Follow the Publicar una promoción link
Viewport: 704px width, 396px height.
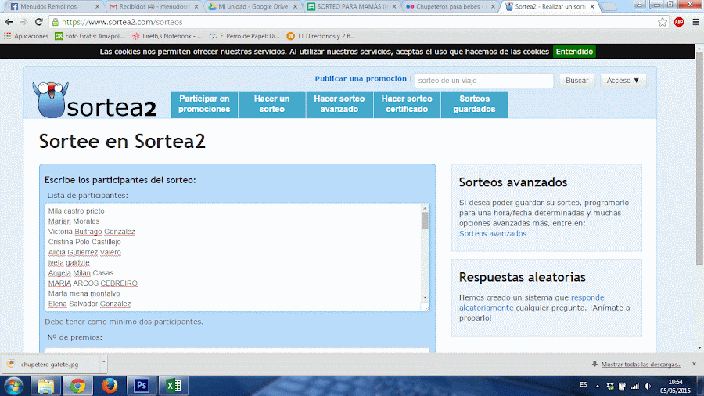point(361,78)
